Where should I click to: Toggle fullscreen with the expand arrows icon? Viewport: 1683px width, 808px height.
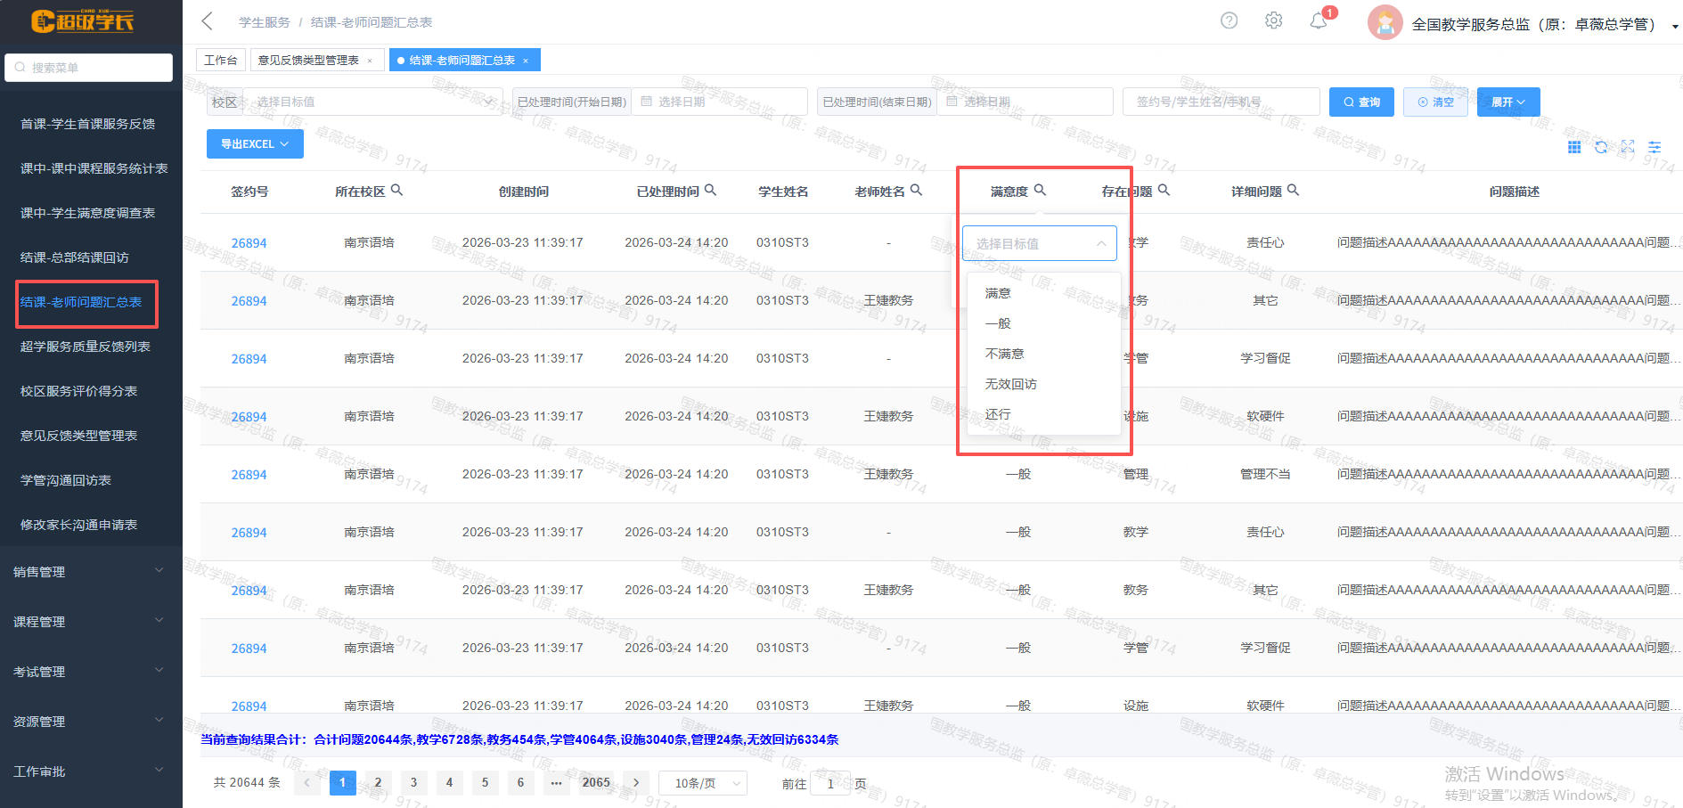(x=1628, y=147)
